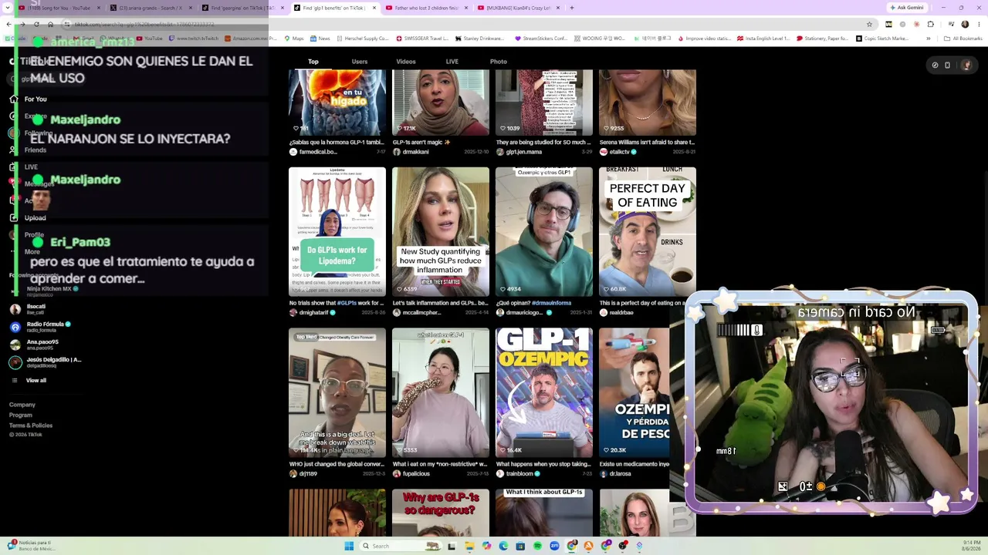Open Ana.paoo95's account in sidebar

tap(42, 344)
